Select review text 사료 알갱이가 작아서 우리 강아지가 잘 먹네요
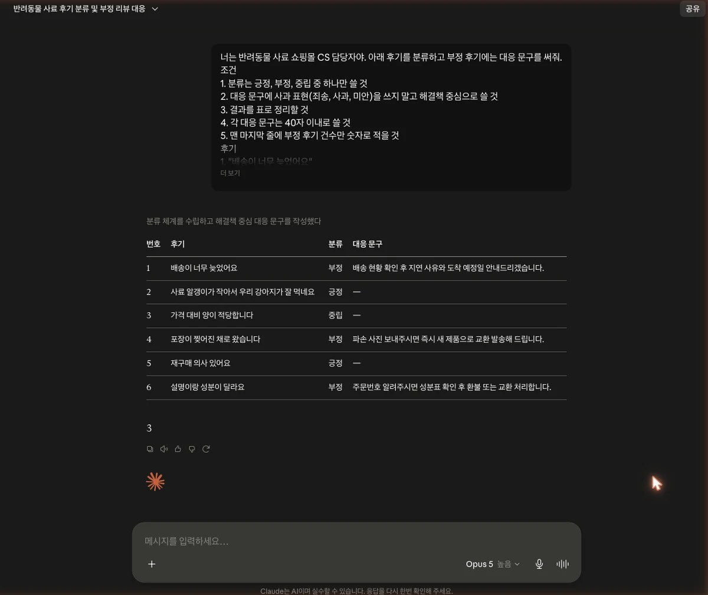 (242, 292)
